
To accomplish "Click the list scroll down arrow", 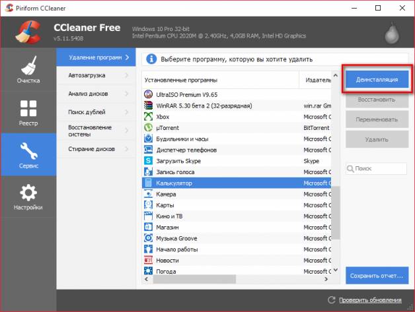I will (x=336, y=270).
